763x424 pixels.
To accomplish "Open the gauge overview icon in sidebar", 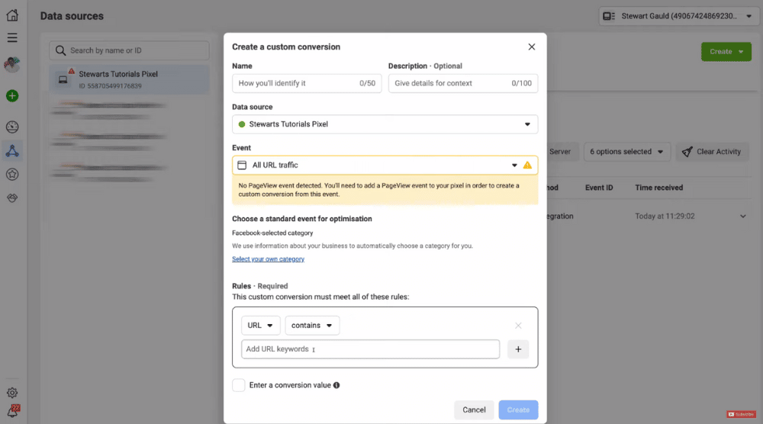I will [x=12, y=127].
